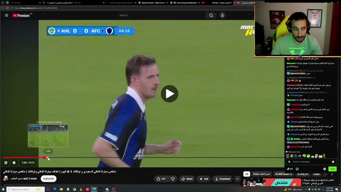
Task: Select the Goals filter chip
Action: [316, 174]
